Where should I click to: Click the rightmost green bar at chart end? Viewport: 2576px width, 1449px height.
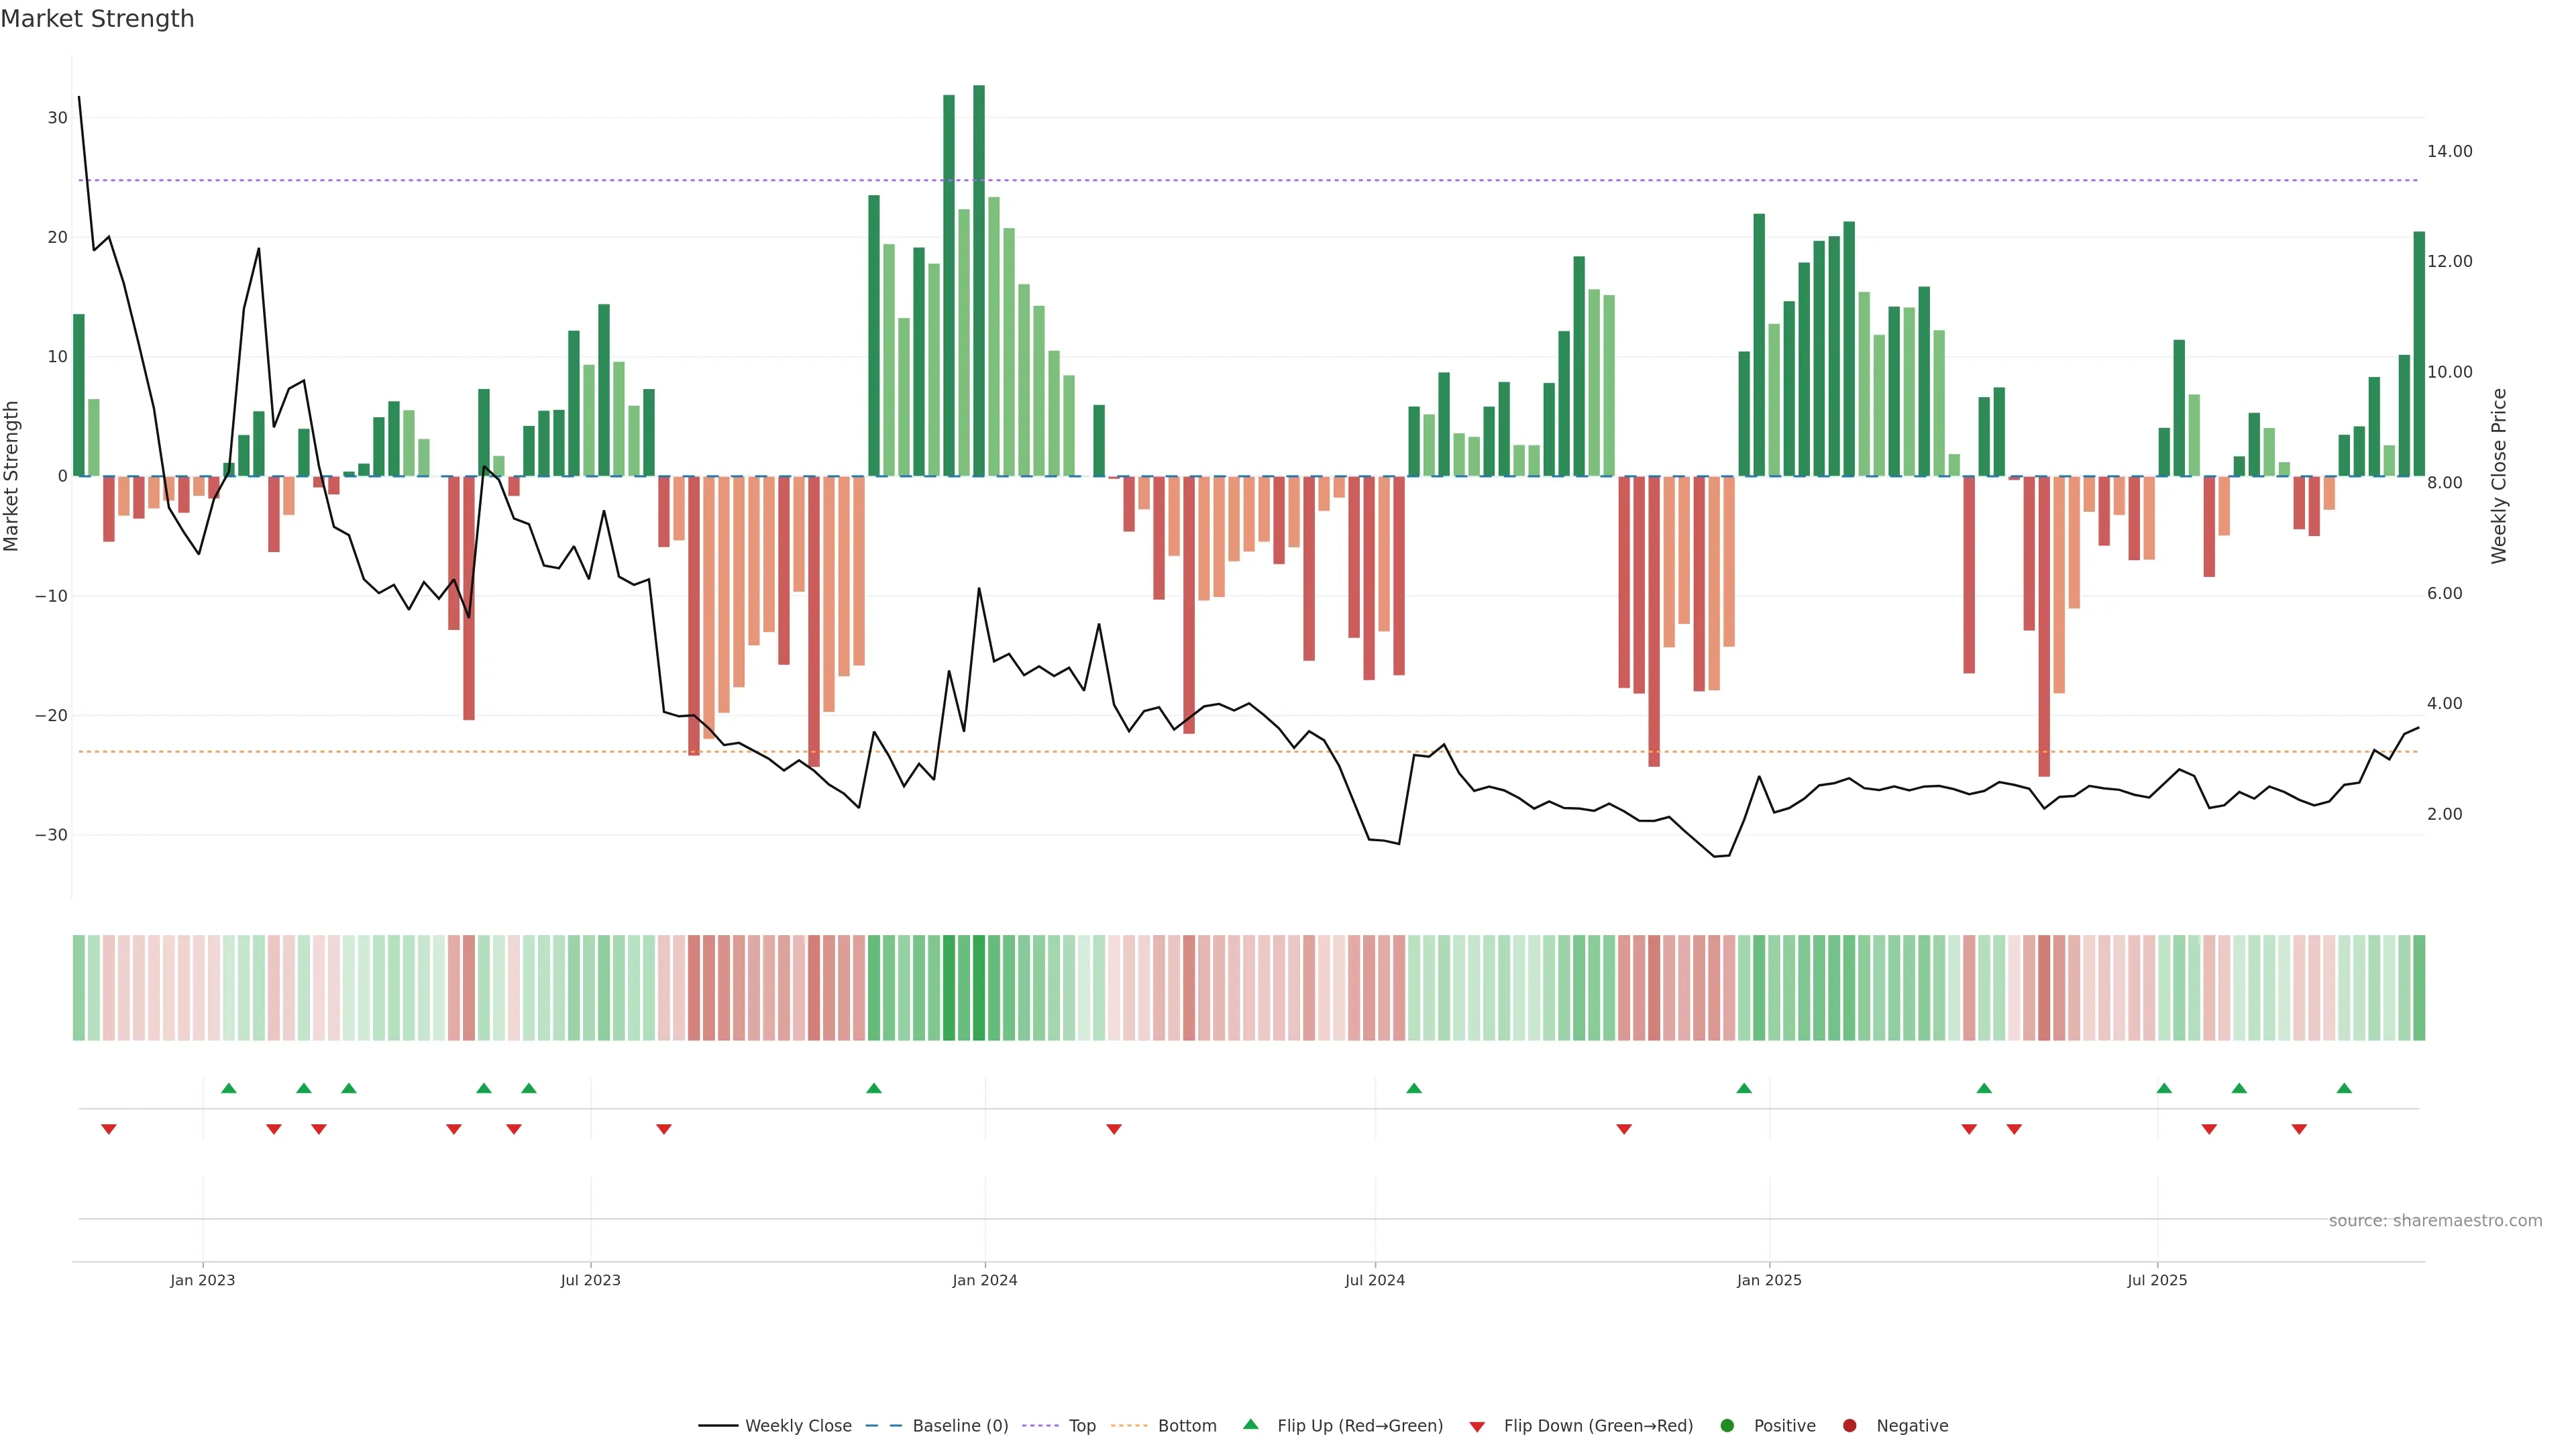pos(2419,354)
